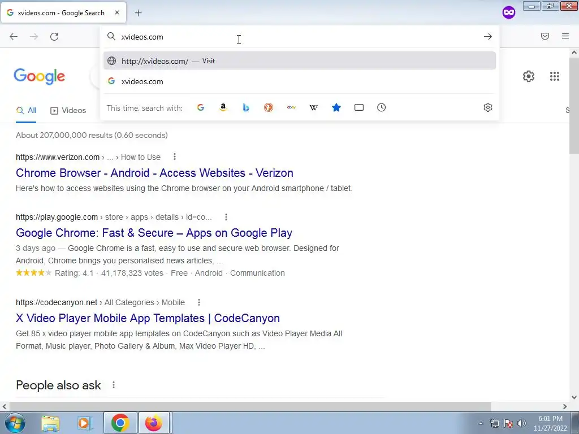The height and width of the screenshot is (434, 579).
Task: Open X Video Player CodeCanyon result
Action: tap(148, 318)
